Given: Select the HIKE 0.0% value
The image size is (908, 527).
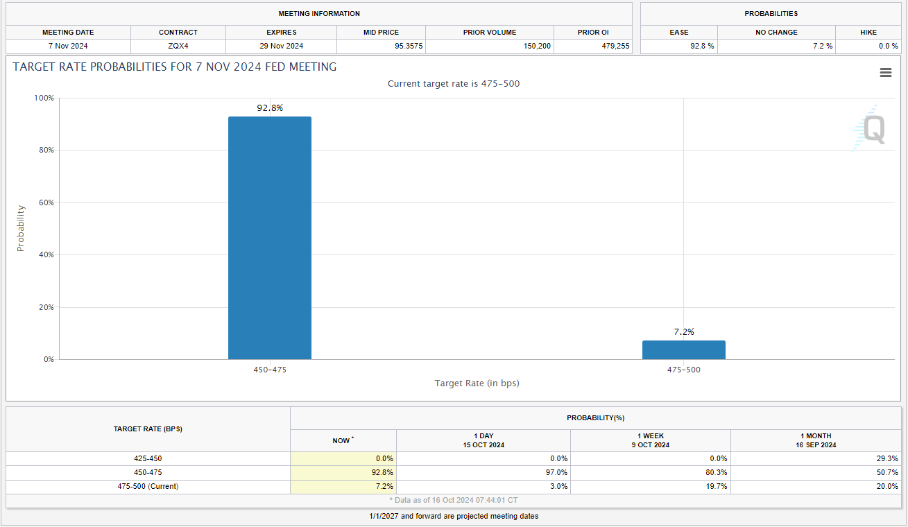Looking at the screenshot, I should 887,46.
